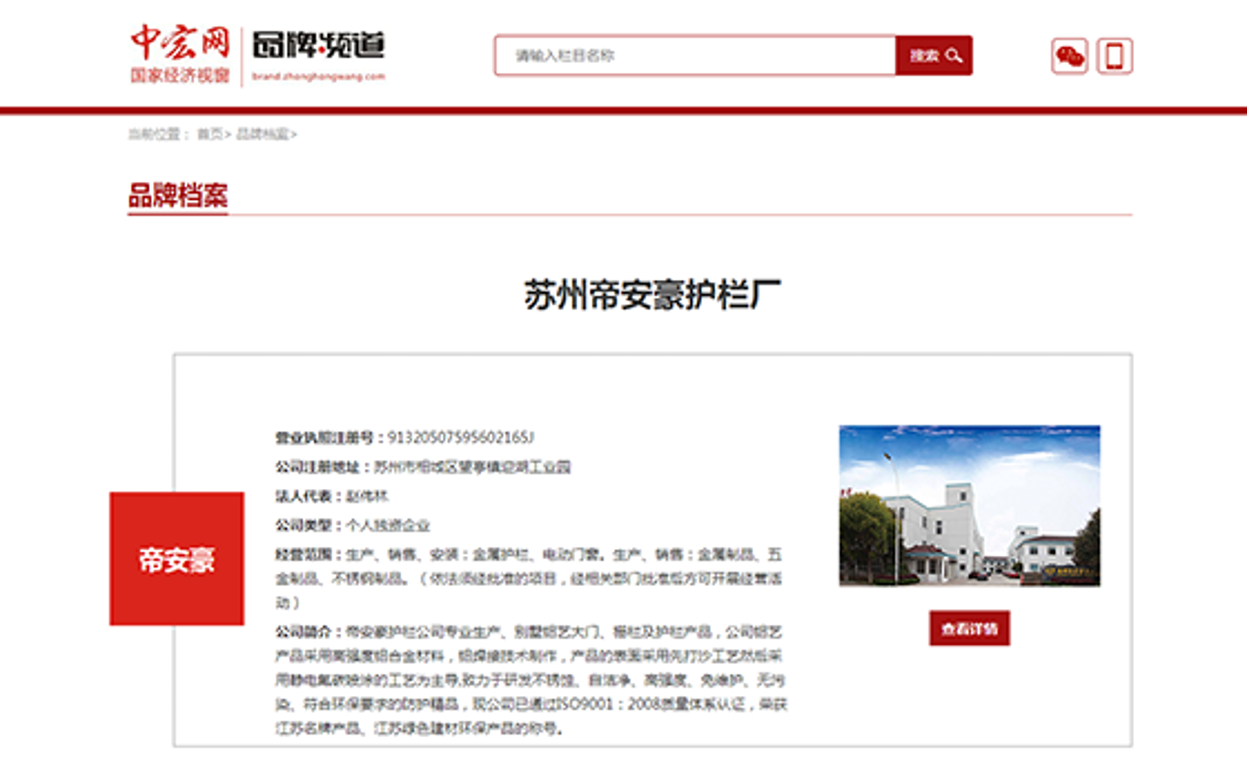Select registration number 91320507595602165J

coord(460,438)
